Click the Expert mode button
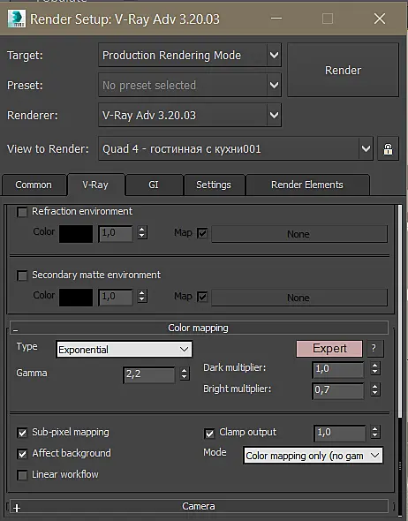Image resolution: width=408 pixels, height=521 pixels. pos(329,349)
